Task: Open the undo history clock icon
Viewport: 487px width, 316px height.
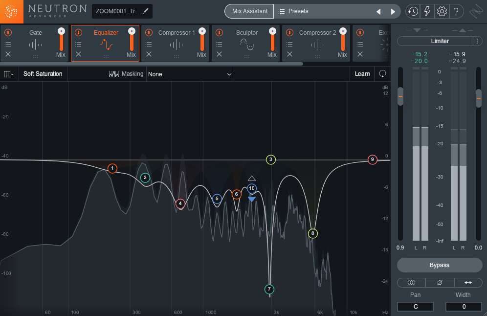Action: (413, 12)
